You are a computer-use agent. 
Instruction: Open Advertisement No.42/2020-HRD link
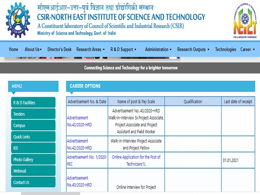tap(80, 144)
